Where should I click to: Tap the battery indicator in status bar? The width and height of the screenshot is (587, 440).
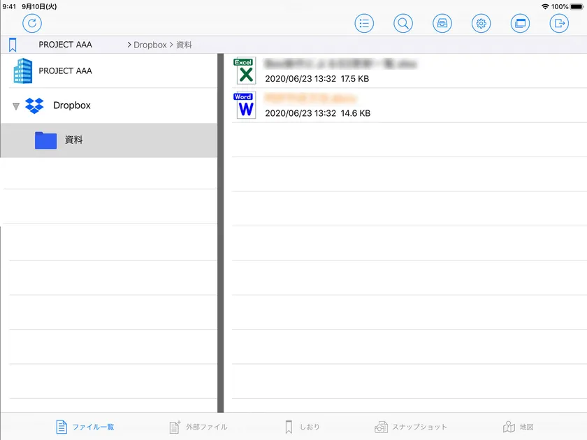tap(577, 7)
